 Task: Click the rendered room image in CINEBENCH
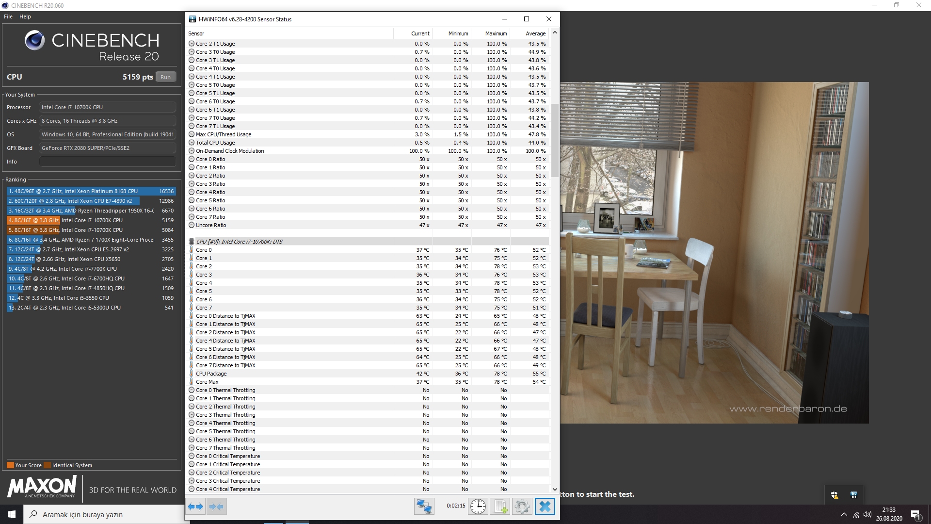(714, 252)
